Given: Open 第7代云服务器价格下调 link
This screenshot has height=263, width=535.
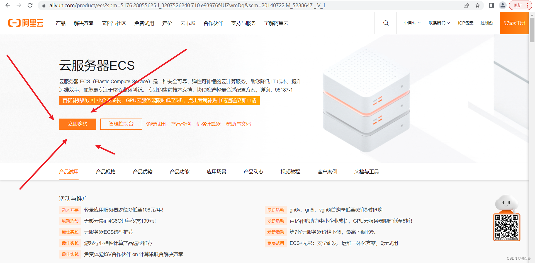Looking at the screenshot, I should point(332,232).
